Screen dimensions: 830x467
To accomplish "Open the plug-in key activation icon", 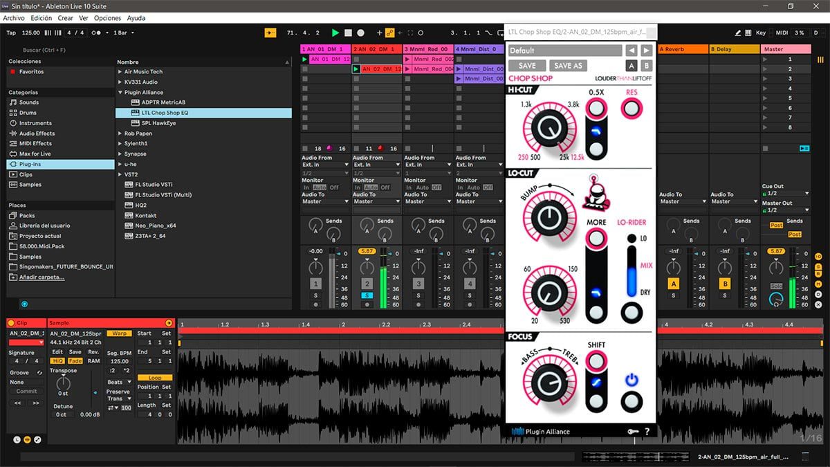I will coord(633,432).
